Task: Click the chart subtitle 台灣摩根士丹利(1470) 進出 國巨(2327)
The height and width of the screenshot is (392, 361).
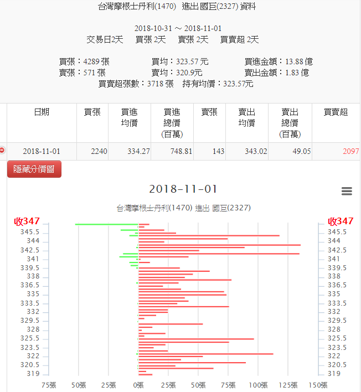Action: tap(183, 208)
